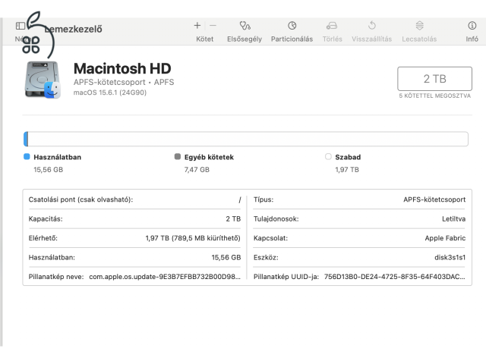Click the 2 TB capacity box
Image resolution: width=486 pixels, height=364 pixels.
[x=434, y=79]
